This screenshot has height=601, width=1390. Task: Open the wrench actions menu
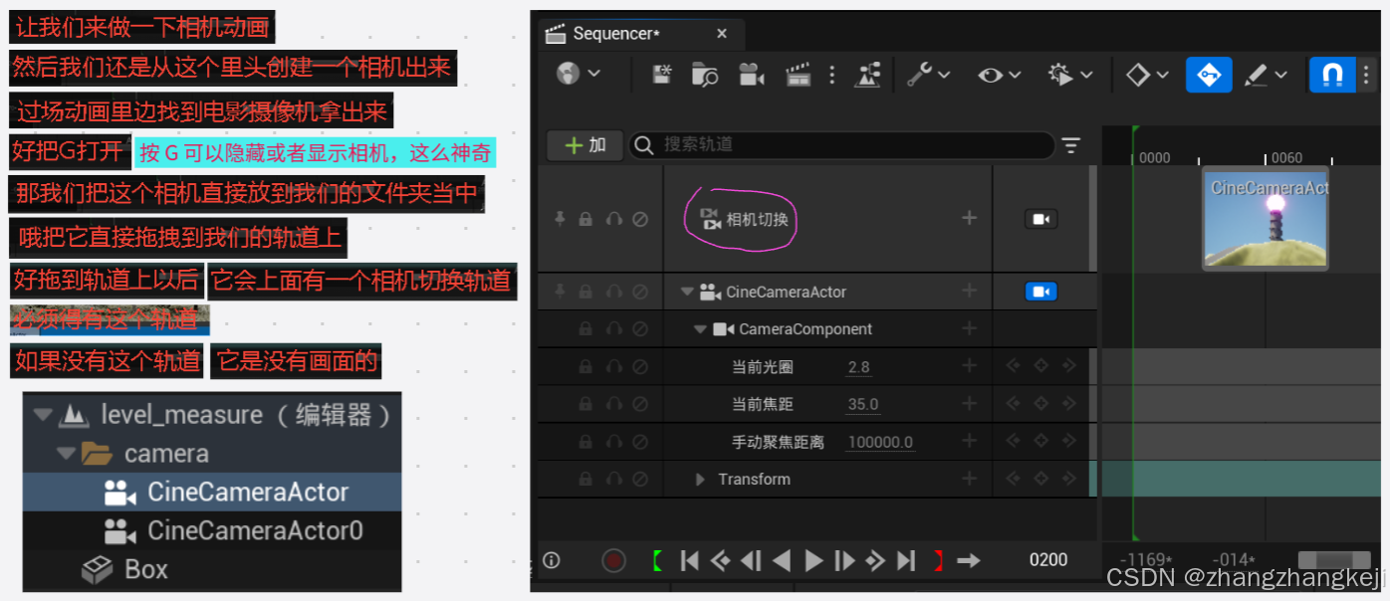click(921, 74)
